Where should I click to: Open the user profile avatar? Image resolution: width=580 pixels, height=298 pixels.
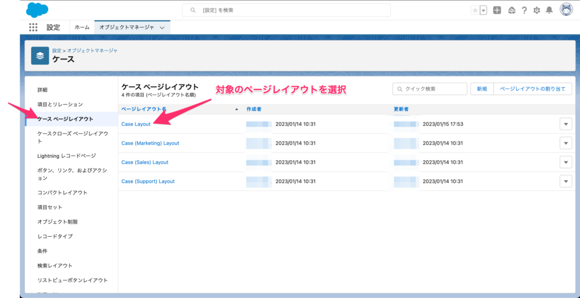566,10
